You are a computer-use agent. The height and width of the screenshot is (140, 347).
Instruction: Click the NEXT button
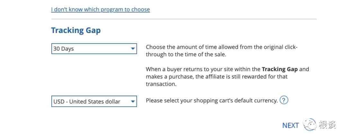point(290,126)
